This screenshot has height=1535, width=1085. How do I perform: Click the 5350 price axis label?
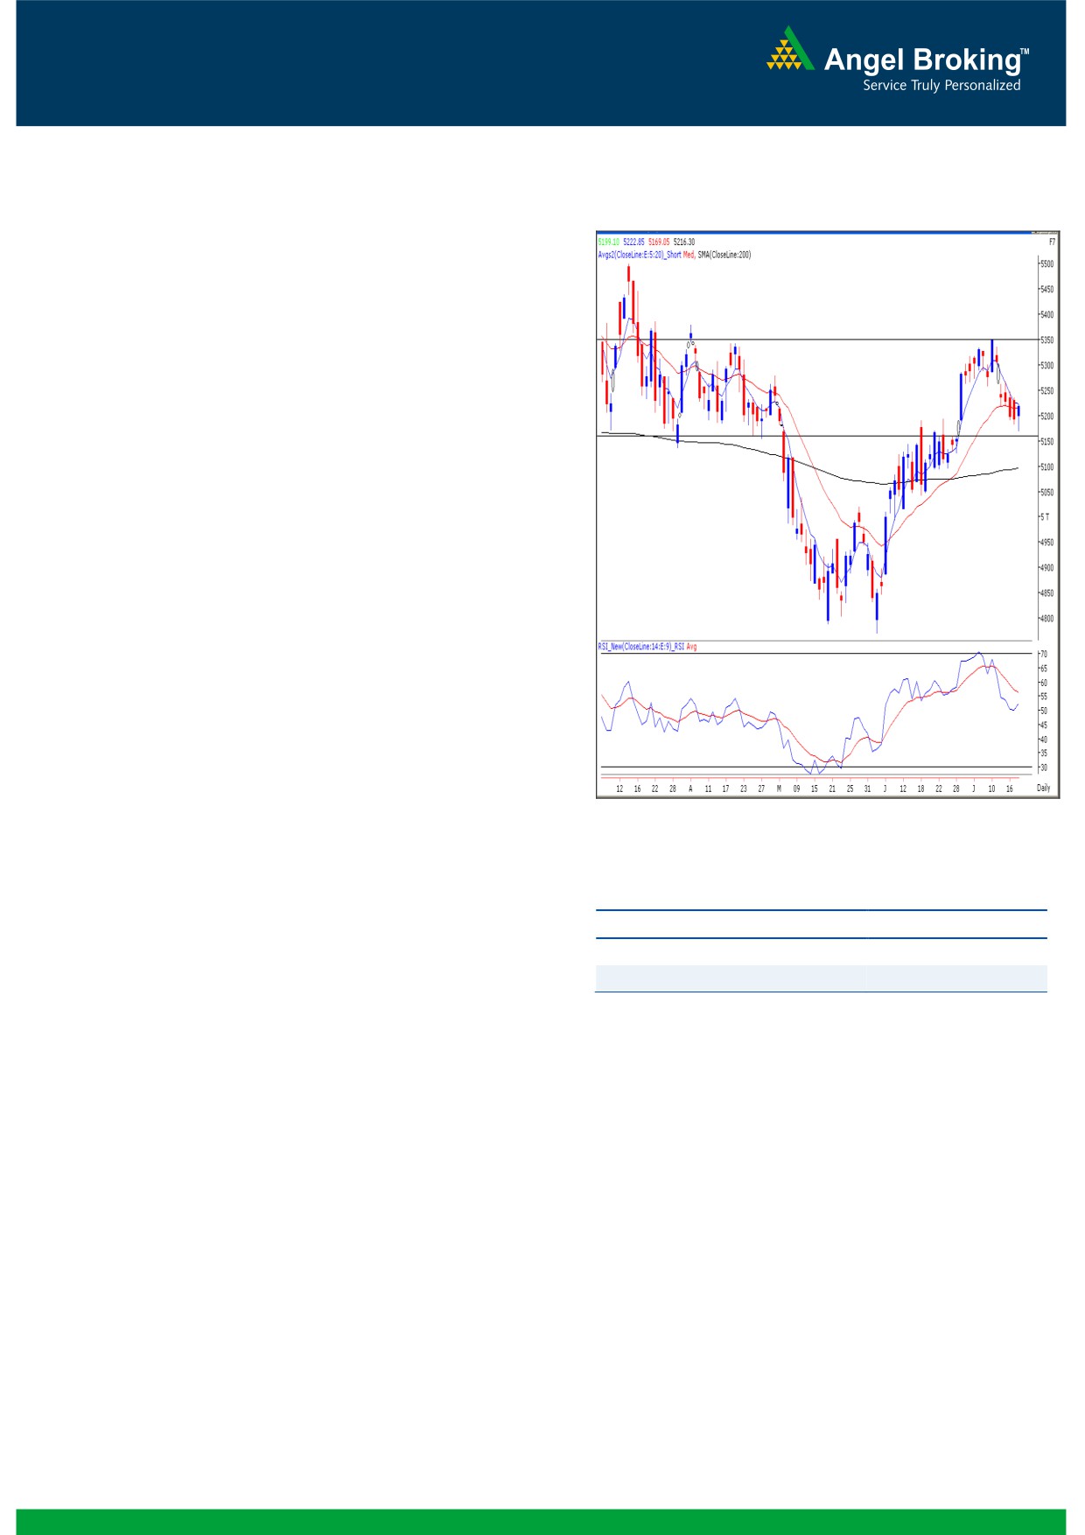click(x=1046, y=340)
